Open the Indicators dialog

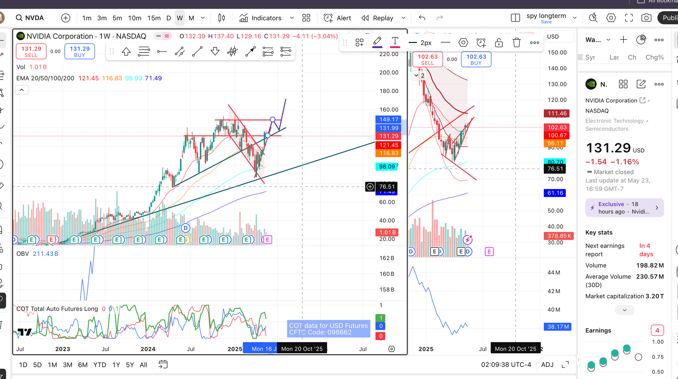pyautogui.click(x=261, y=18)
